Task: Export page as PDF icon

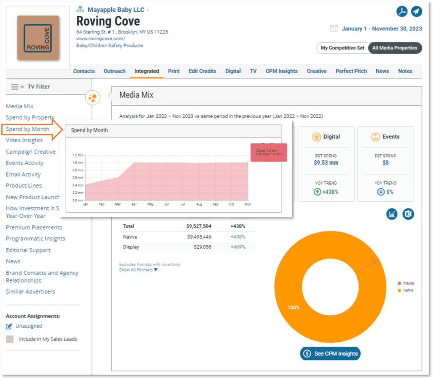Action: pyautogui.click(x=402, y=11)
